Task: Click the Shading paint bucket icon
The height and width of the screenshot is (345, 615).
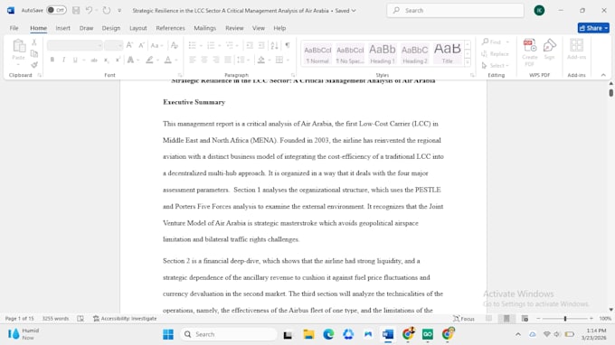Action: pos(261,60)
